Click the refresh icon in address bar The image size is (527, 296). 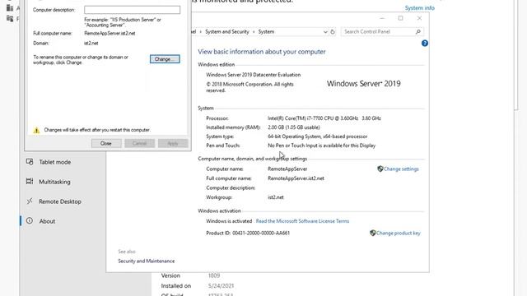click(x=333, y=31)
